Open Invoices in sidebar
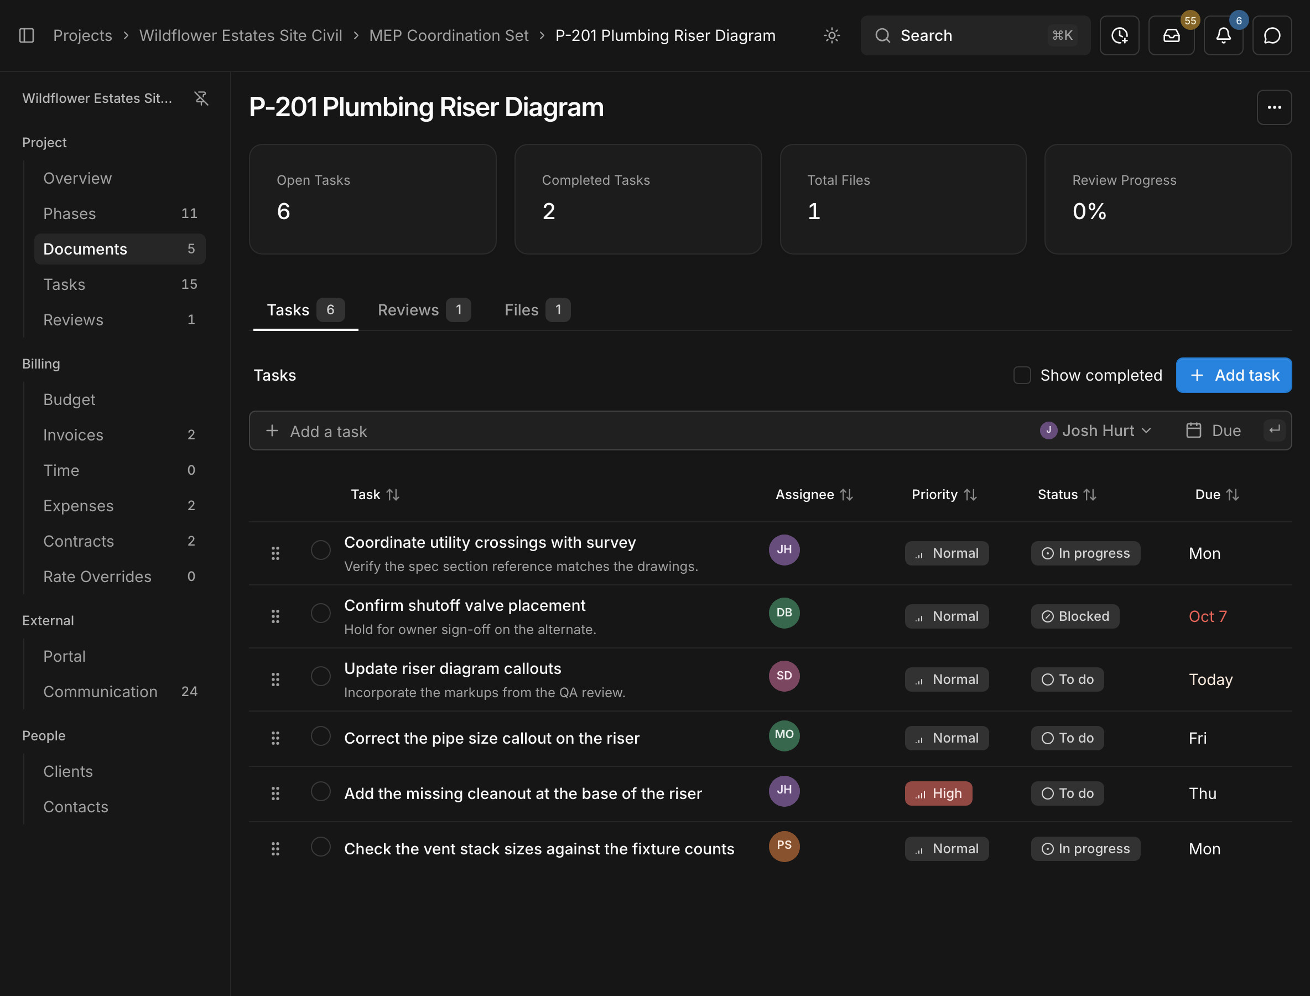 tap(119, 435)
